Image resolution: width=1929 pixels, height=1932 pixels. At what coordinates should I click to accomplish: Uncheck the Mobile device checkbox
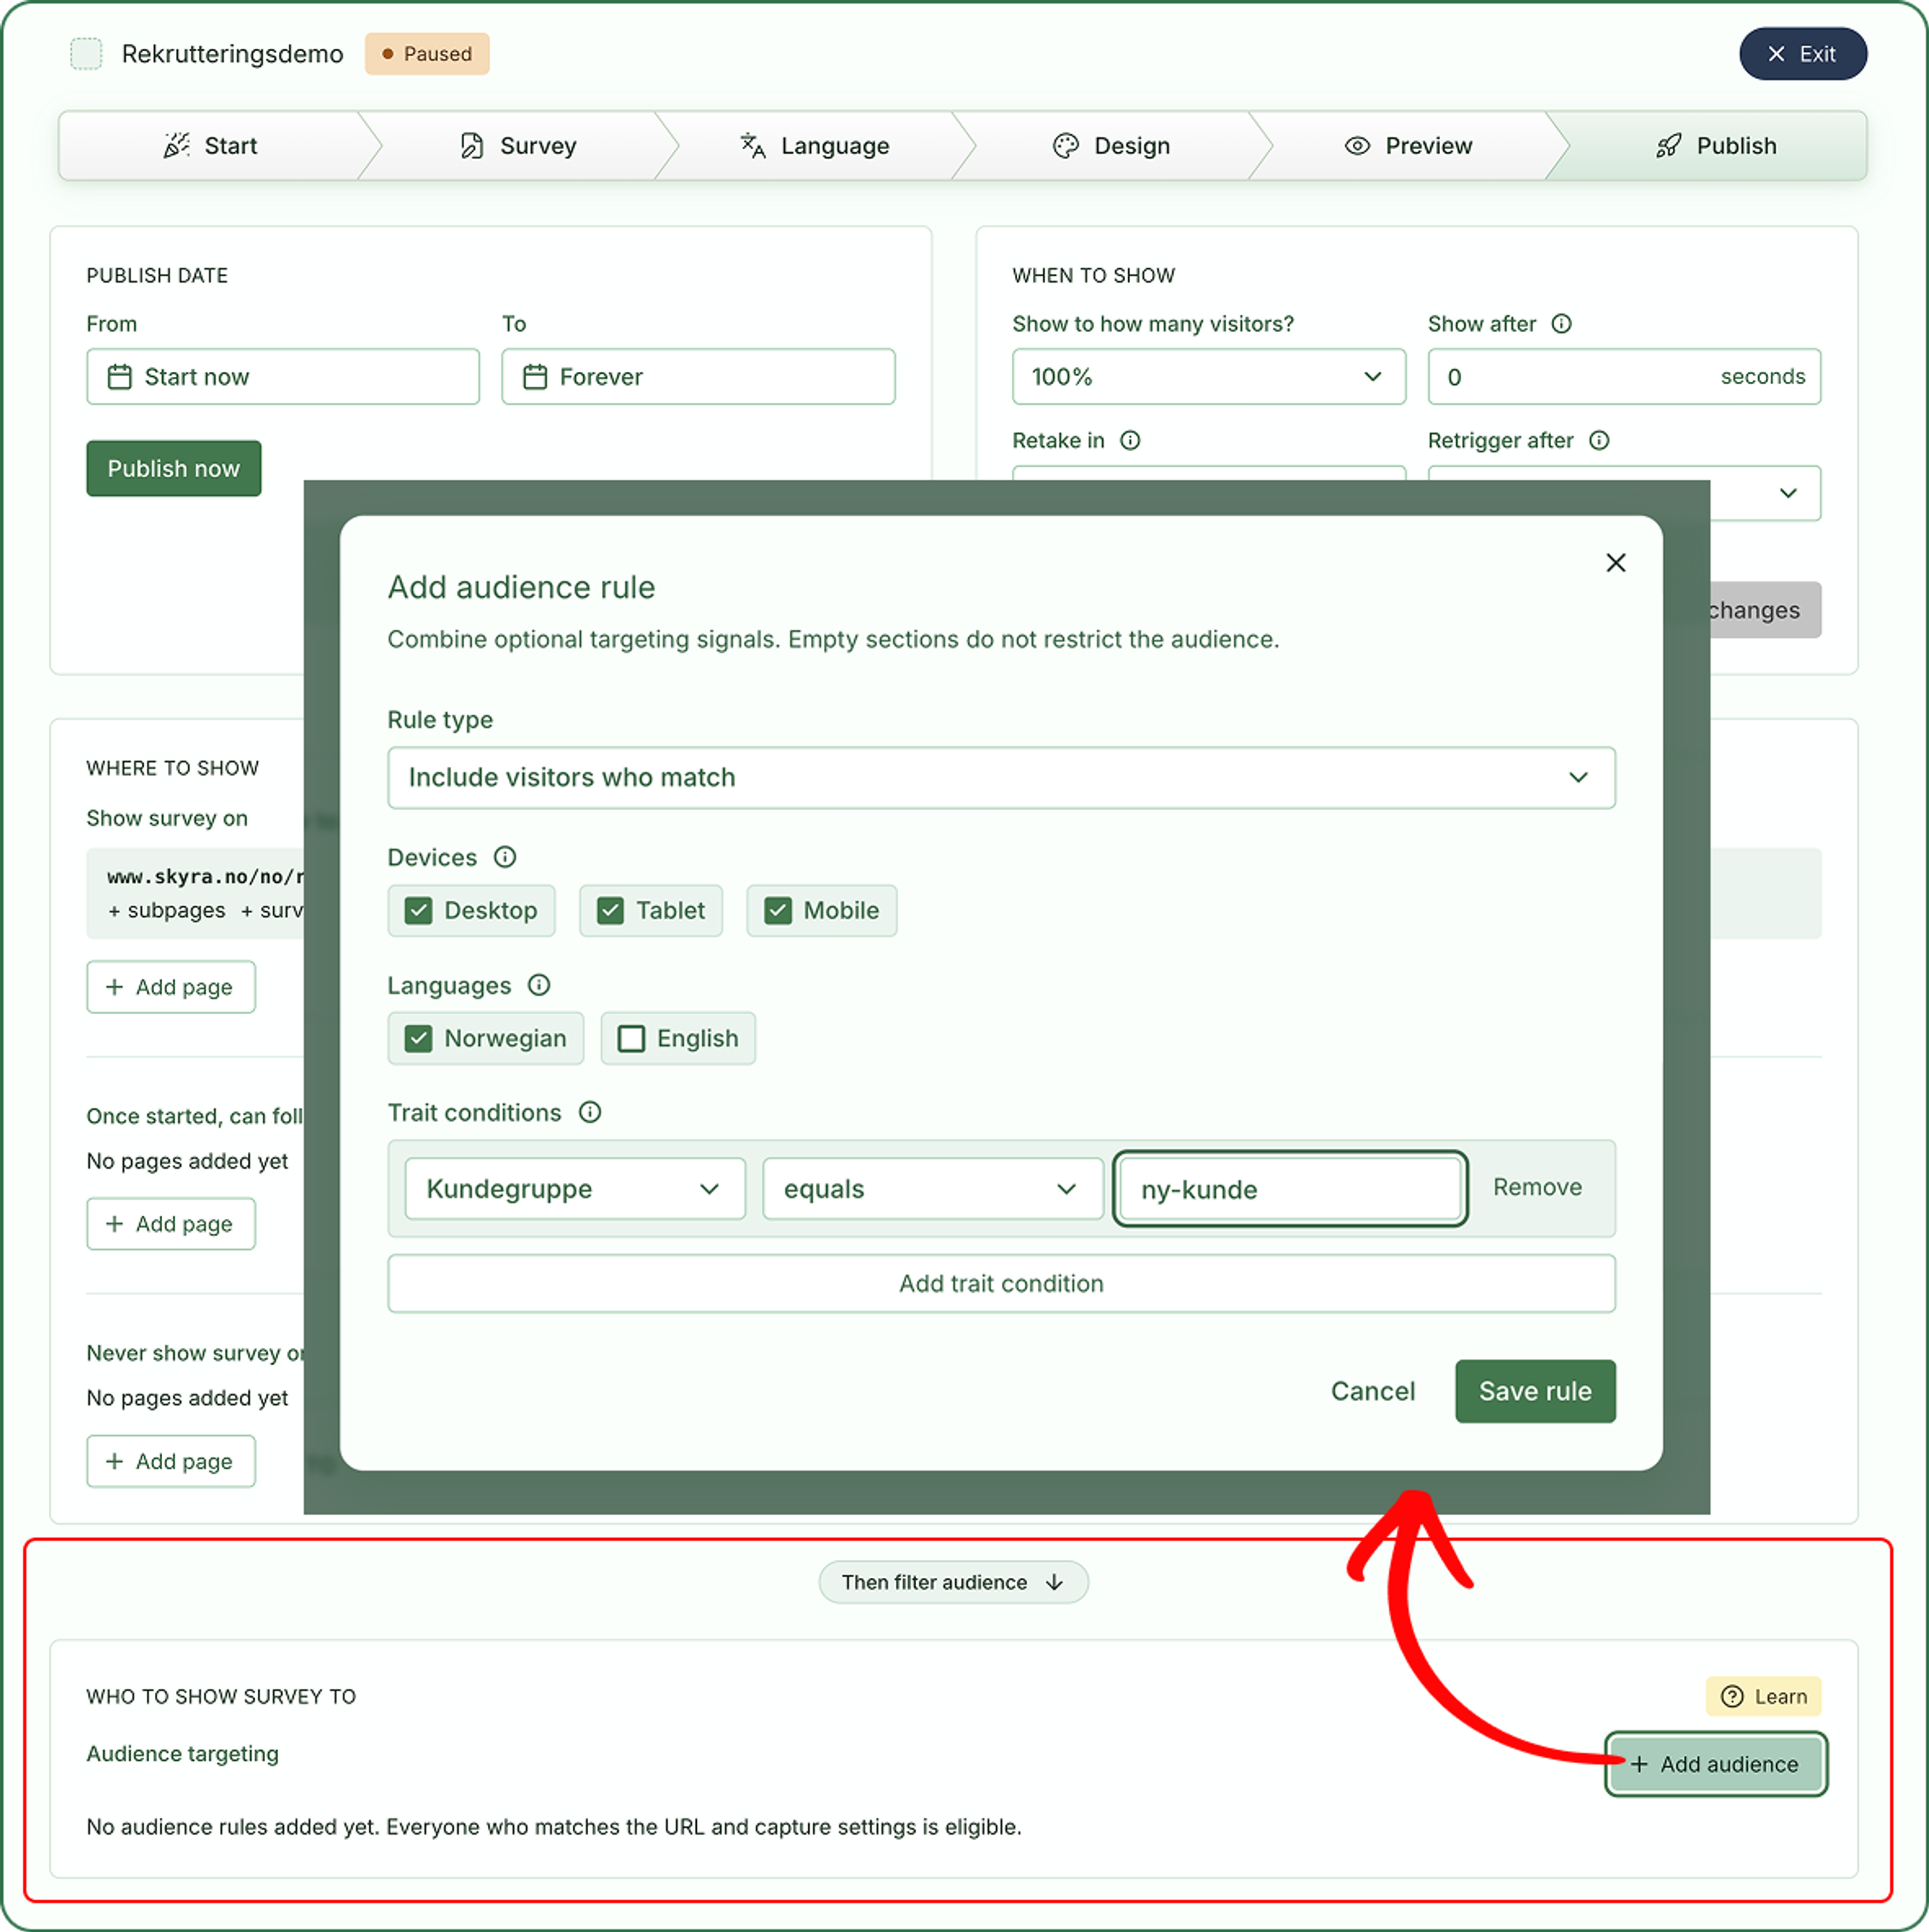tap(778, 910)
